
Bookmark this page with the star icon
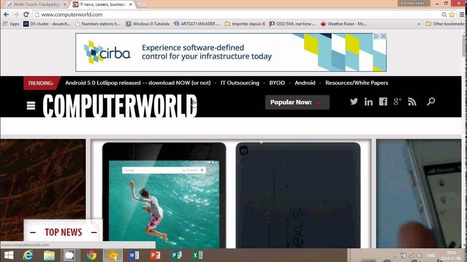452,15
